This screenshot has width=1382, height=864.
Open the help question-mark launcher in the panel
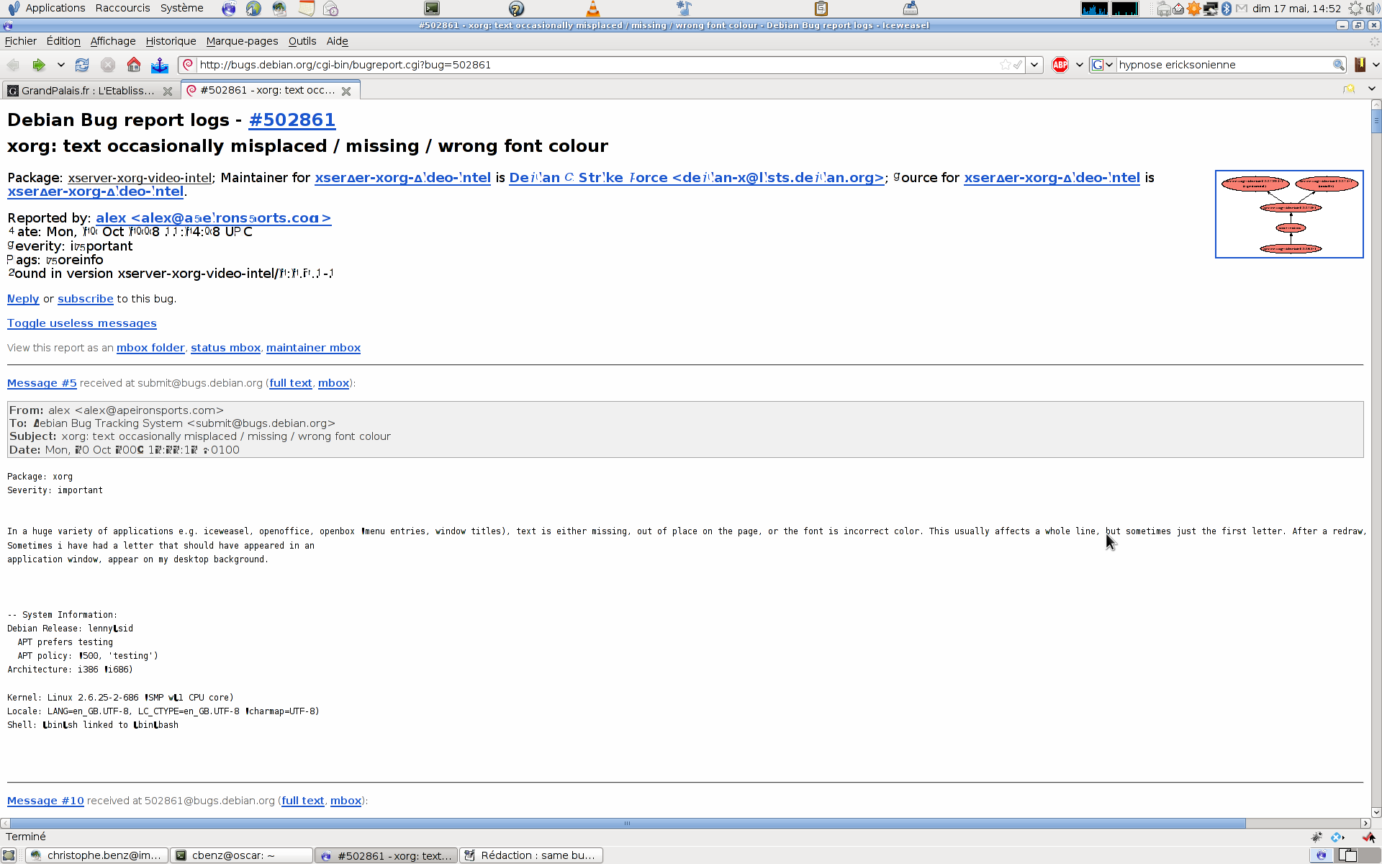point(516,9)
